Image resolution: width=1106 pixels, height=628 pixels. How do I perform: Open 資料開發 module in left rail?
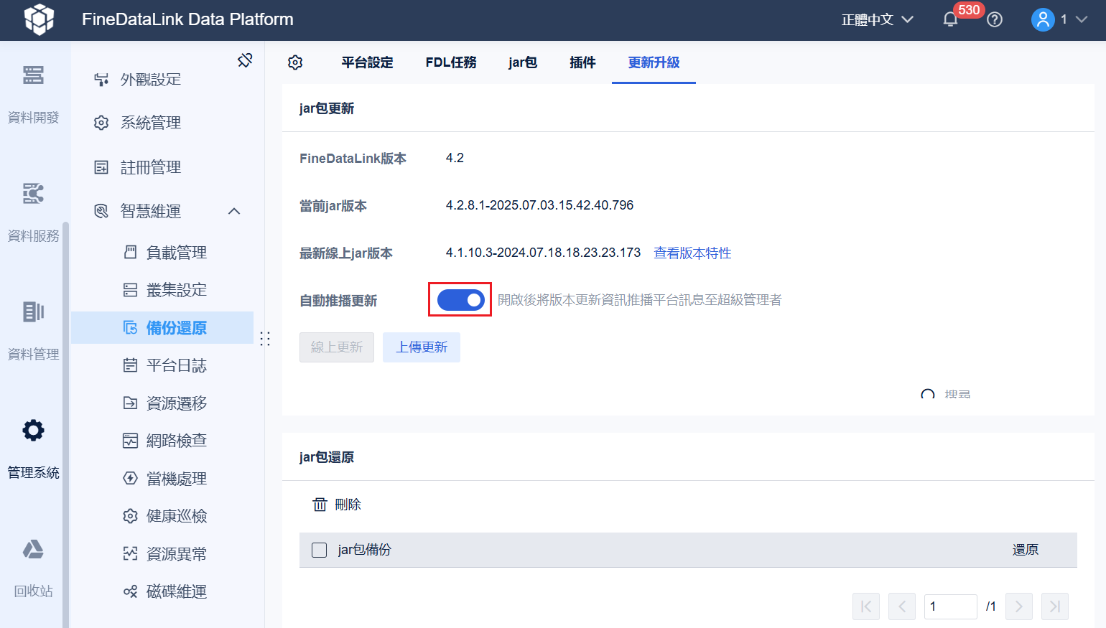(33, 93)
